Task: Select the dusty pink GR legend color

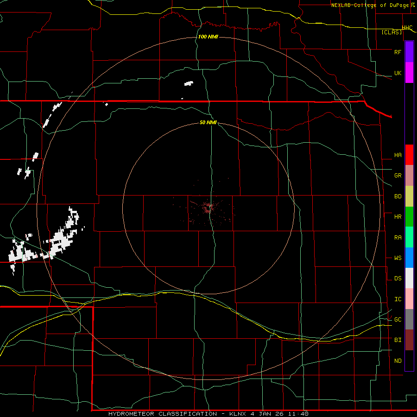Action: click(409, 176)
